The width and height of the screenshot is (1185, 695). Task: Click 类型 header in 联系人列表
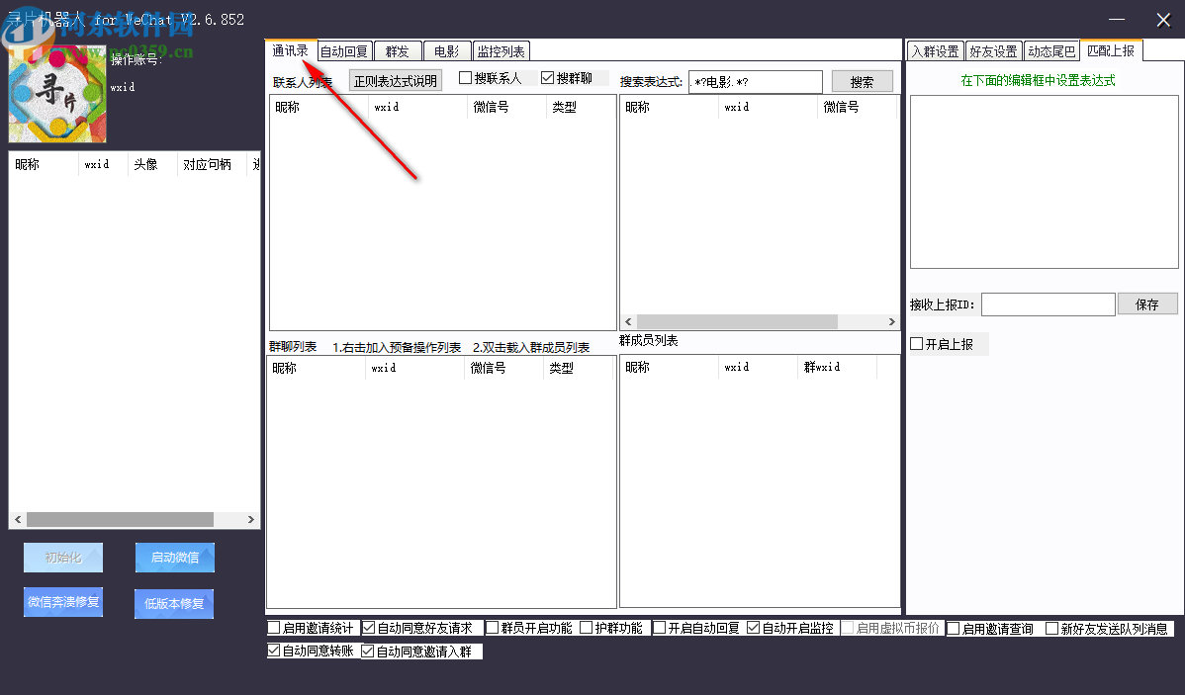pyautogui.click(x=580, y=108)
